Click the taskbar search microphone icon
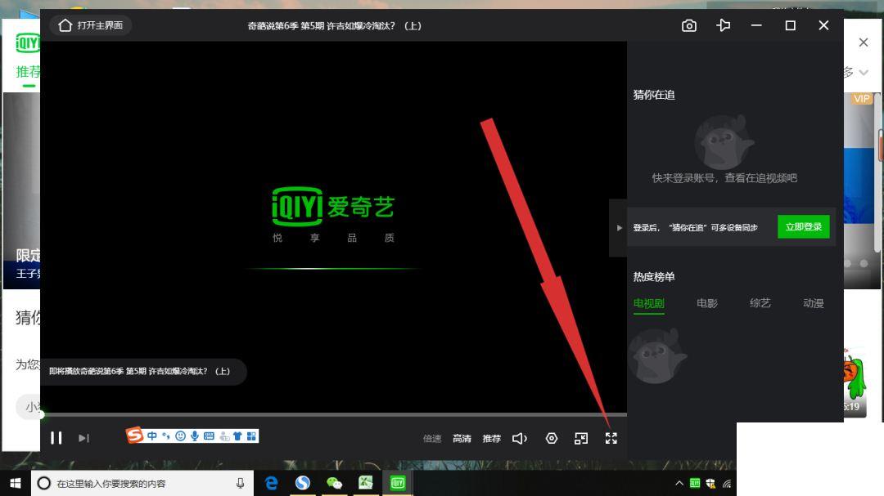The width and height of the screenshot is (884, 496). click(240, 483)
